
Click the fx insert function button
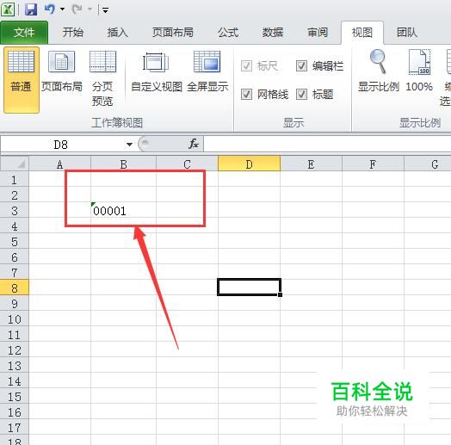click(194, 144)
